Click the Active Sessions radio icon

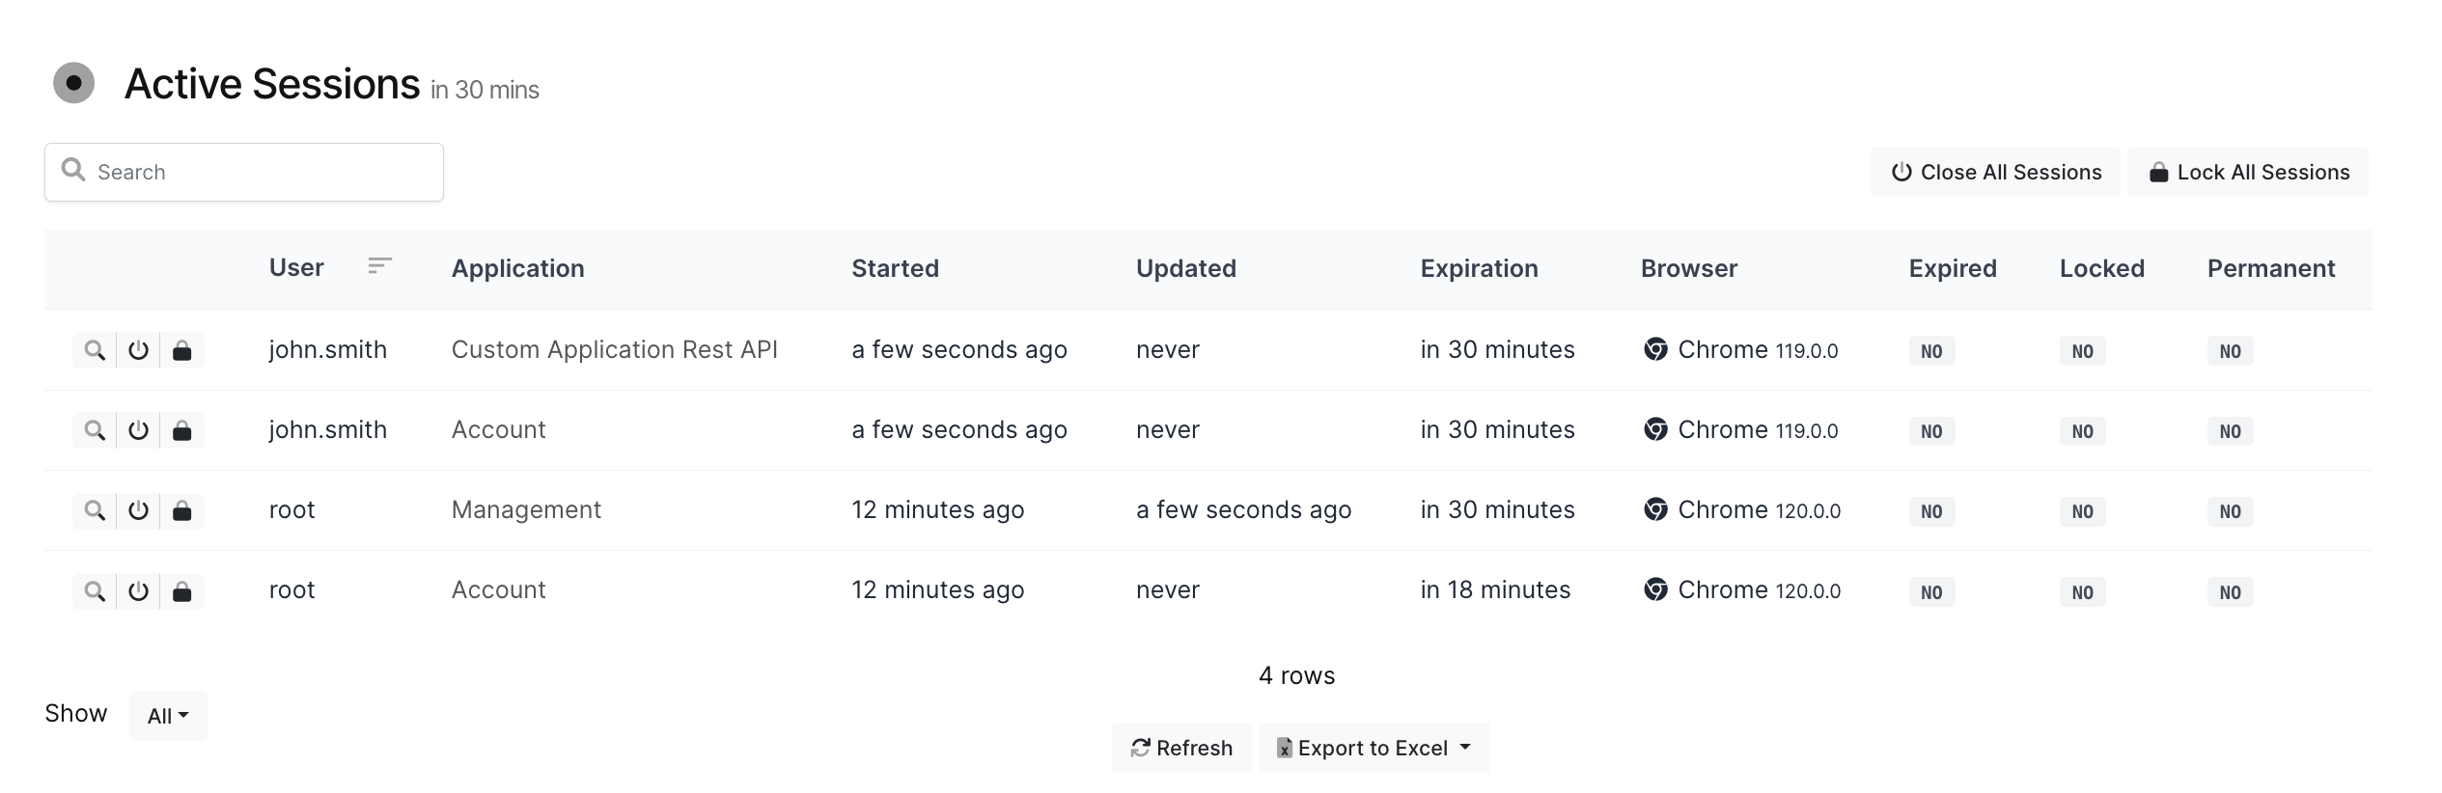73,83
